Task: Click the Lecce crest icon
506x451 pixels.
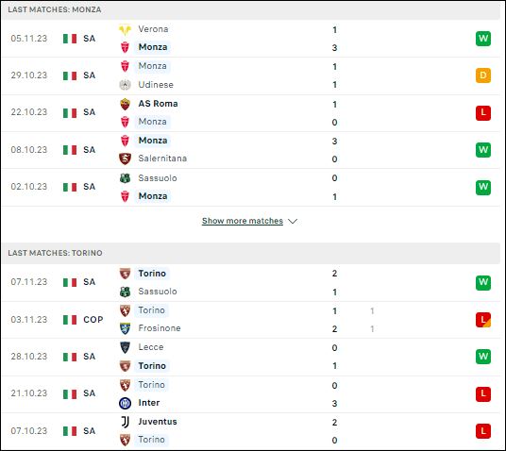Action: click(x=125, y=347)
